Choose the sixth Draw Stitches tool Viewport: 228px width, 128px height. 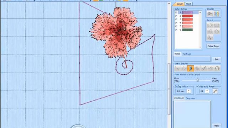pos(211,68)
